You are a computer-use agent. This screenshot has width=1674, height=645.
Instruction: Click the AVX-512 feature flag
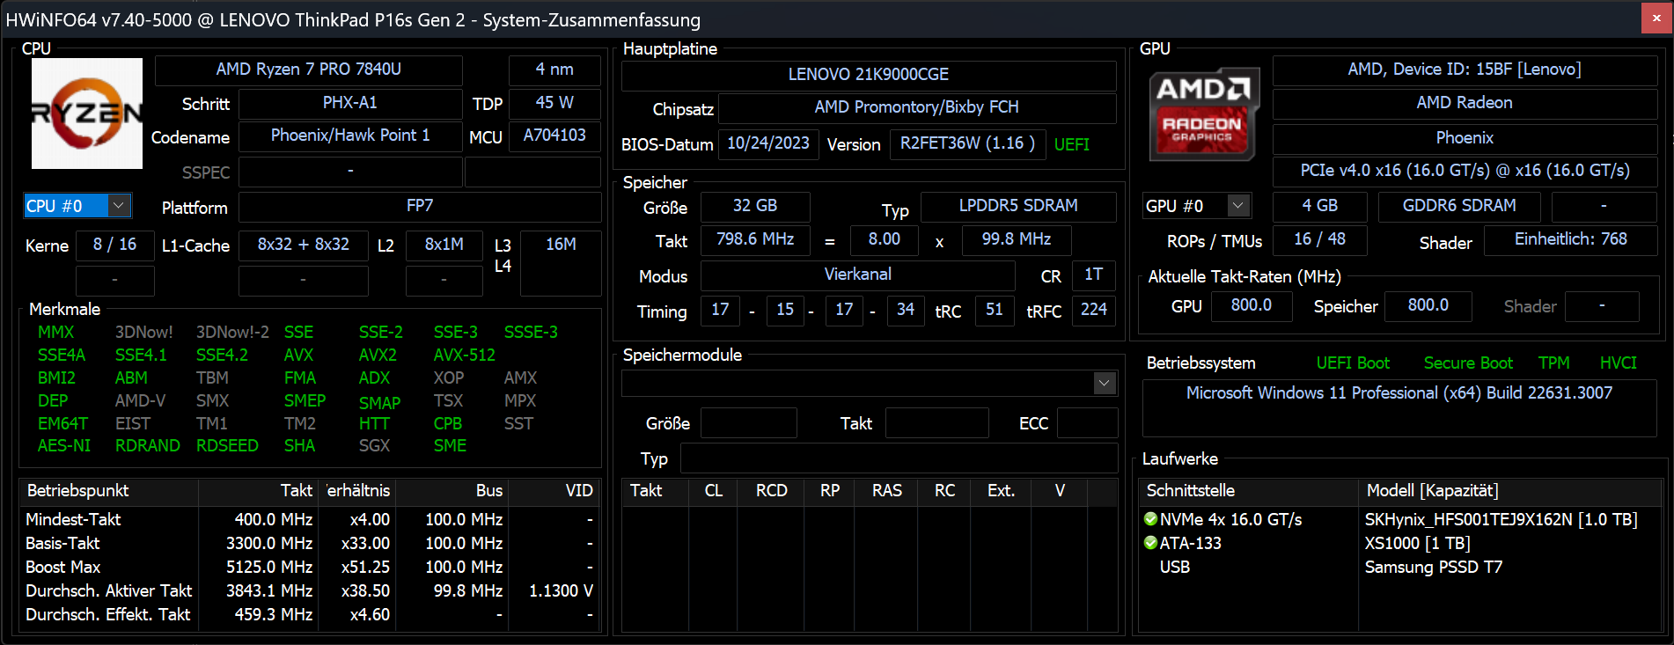tap(464, 355)
